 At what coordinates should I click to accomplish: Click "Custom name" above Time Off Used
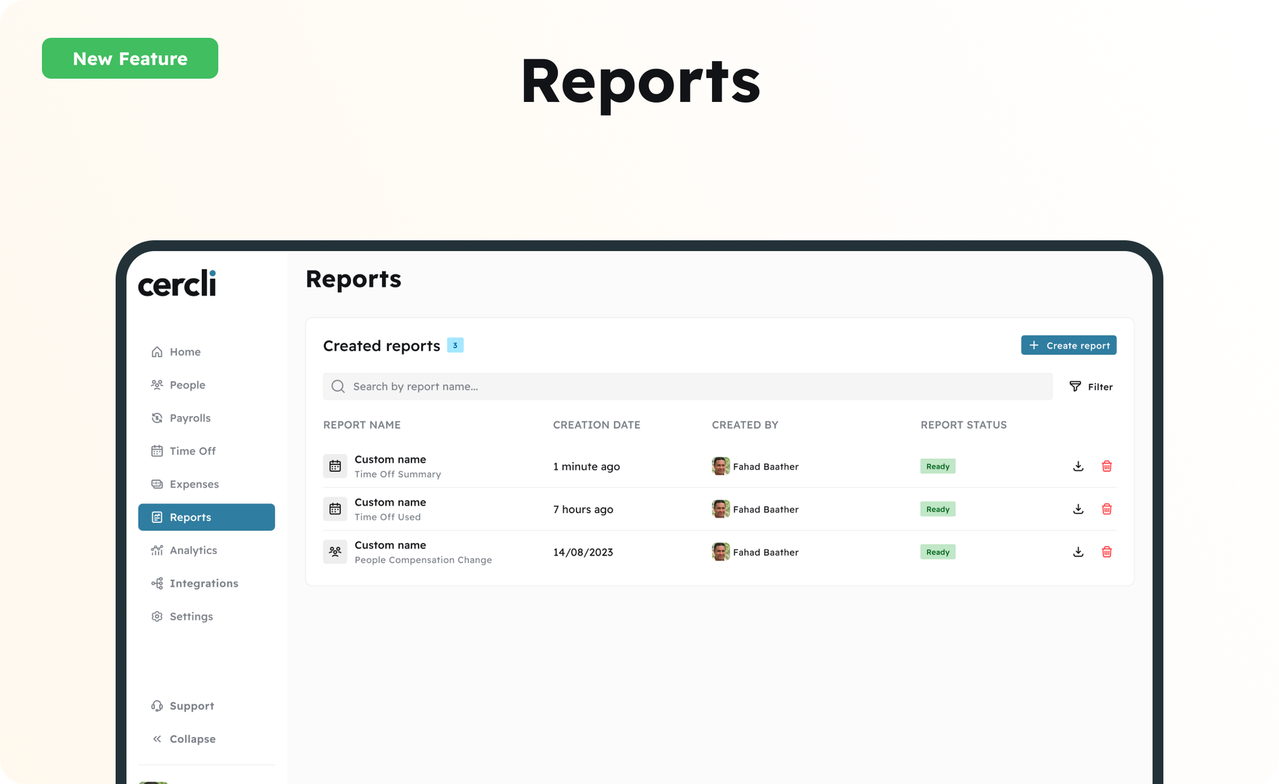point(390,502)
